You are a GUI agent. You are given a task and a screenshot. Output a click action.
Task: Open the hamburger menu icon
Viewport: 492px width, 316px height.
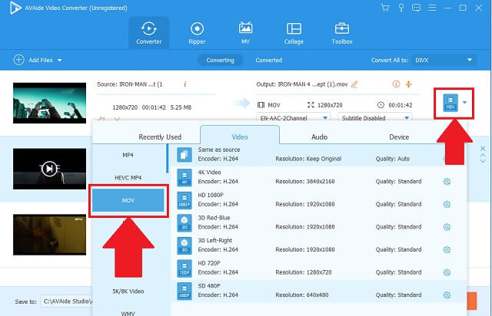pyautogui.click(x=432, y=8)
